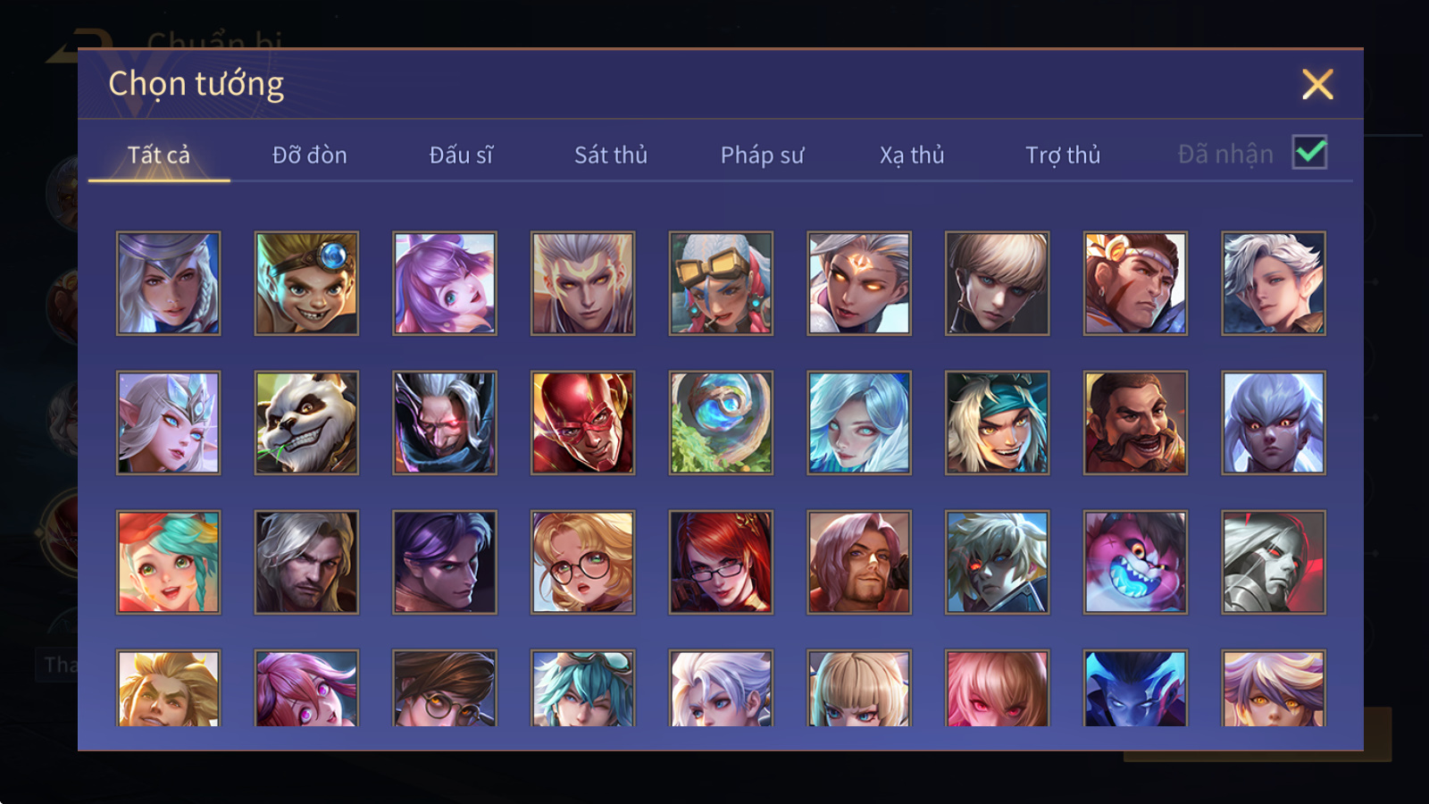Select the red-haired woman with glasses

tap(721, 562)
